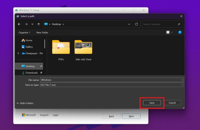Click the Cancel button

pyautogui.click(x=172, y=103)
